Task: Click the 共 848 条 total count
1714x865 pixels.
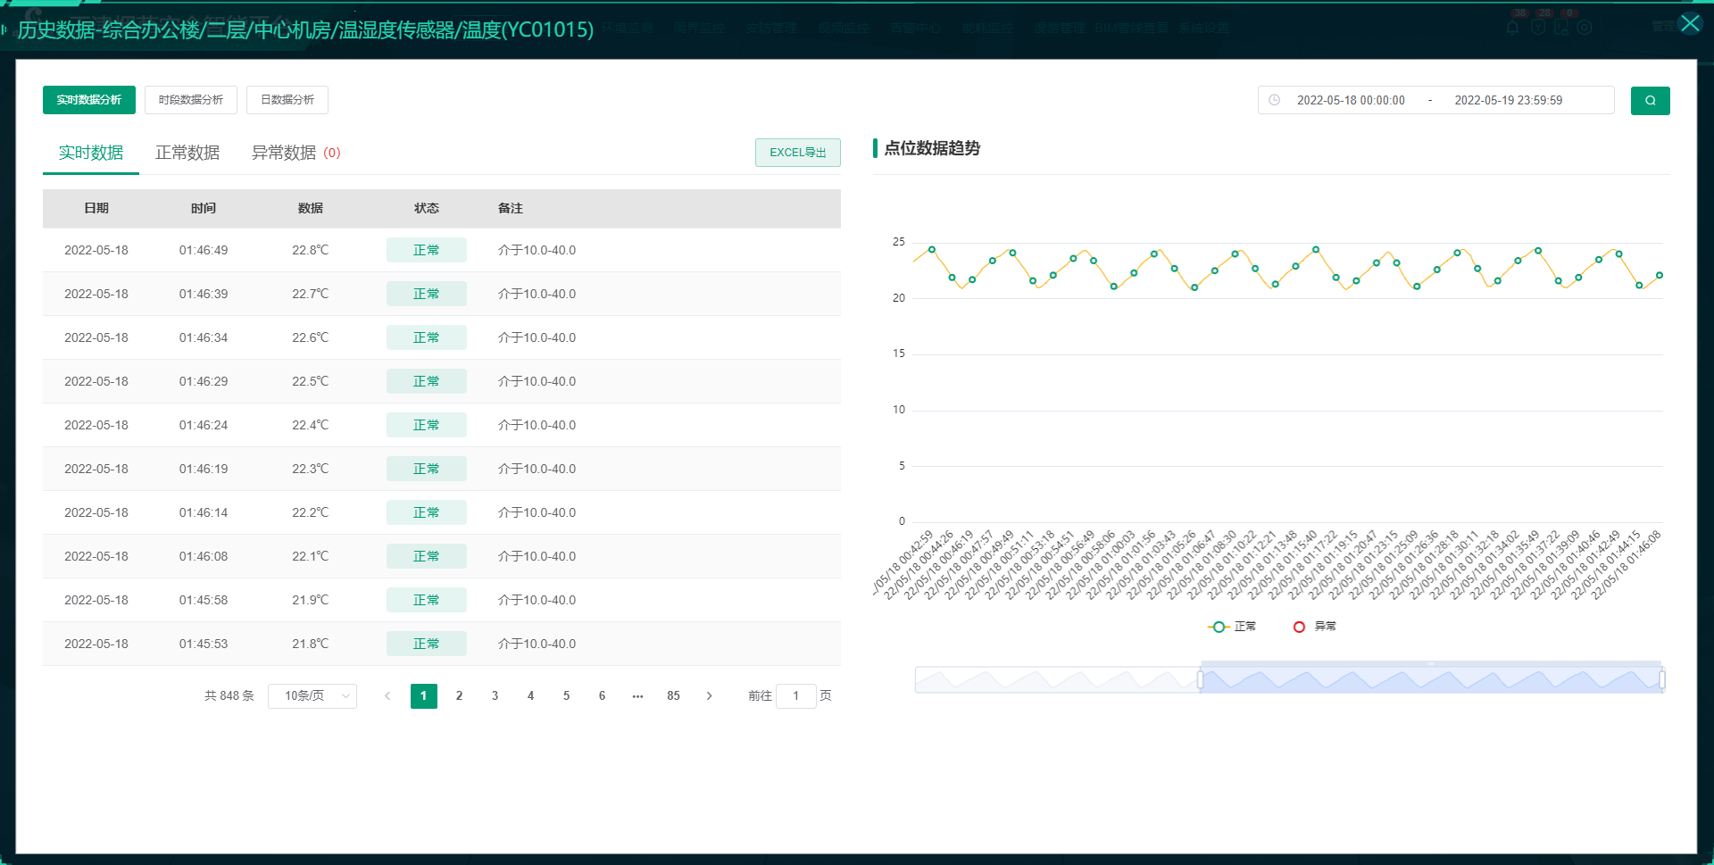Action: click(x=229, y=695)
